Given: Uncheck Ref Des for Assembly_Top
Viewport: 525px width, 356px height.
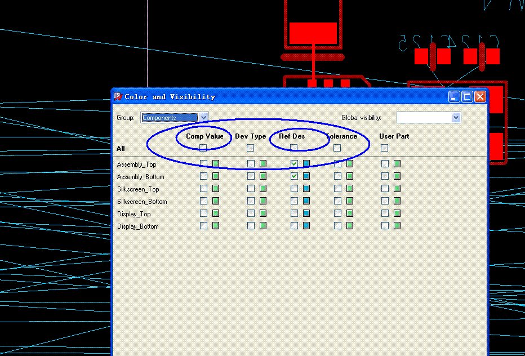Looking at the screenshot, I should click(294, 164).
